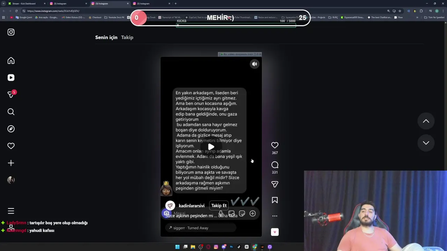Open the Search magnifier in the Instagram sidebar

coord(11,112)
